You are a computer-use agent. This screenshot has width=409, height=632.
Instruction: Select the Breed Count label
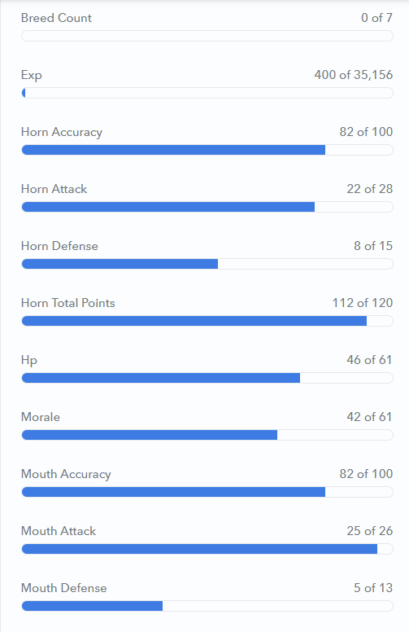pyautogui.click(x=56, y=18)
